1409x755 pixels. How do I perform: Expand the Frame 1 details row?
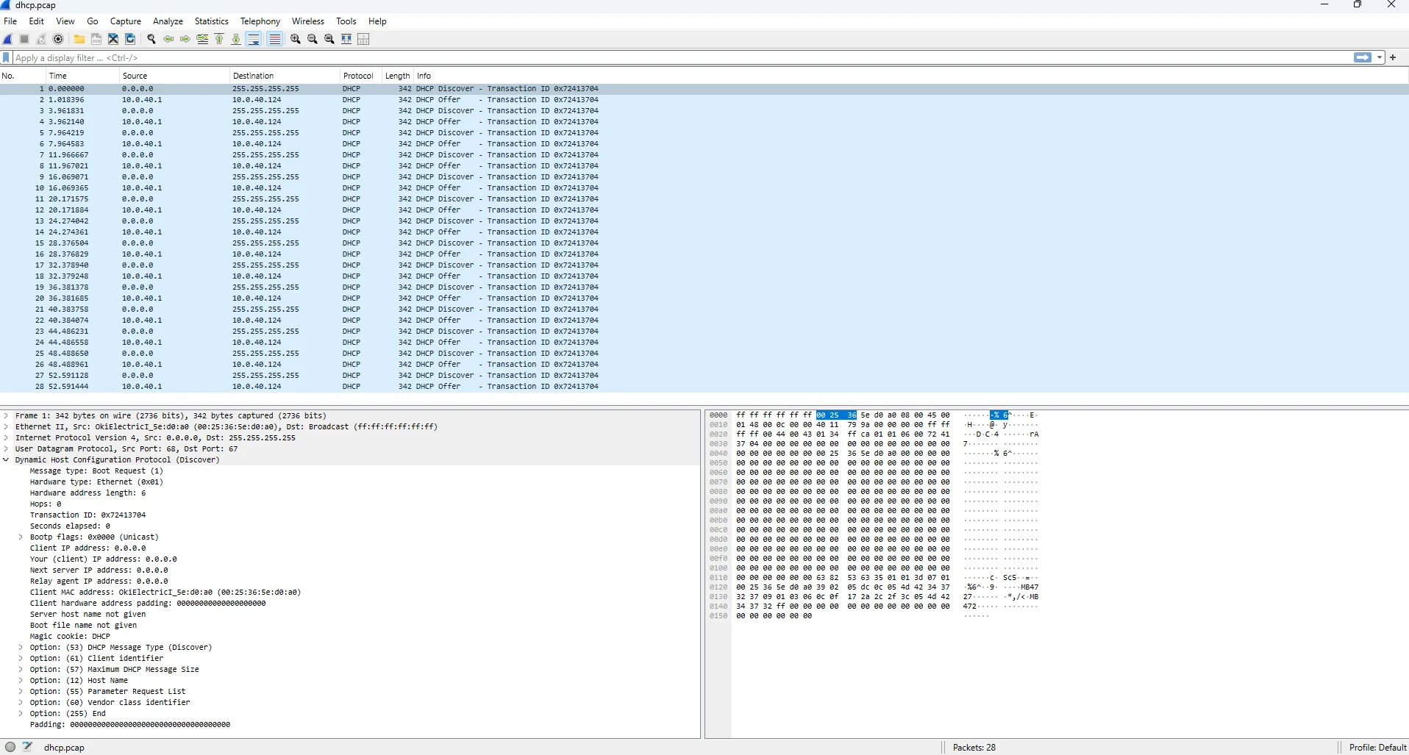pyautogui.click(x=7, y=415)
